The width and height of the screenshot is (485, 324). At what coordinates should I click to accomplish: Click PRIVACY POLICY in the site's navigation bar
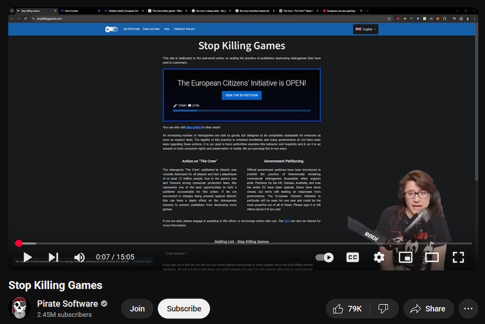184,29
